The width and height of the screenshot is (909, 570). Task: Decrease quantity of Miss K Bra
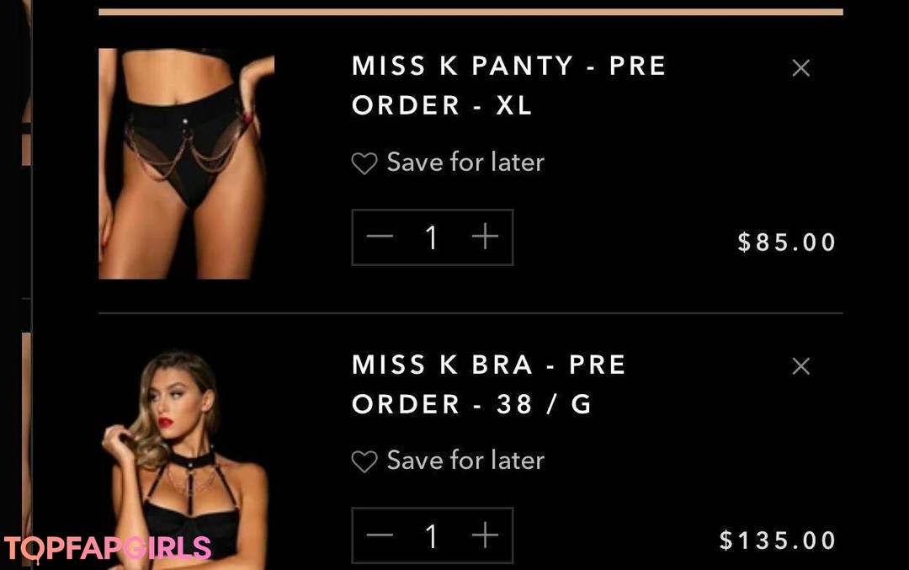(x=380, y=535)
